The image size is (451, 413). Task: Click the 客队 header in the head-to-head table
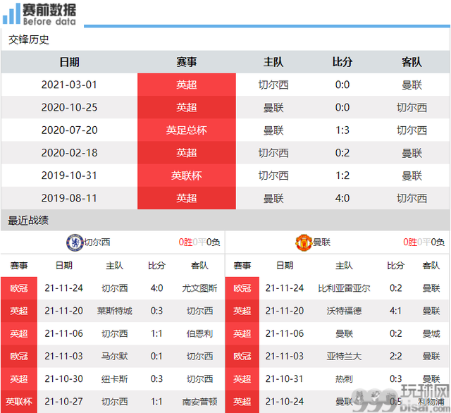click(412, 62)
